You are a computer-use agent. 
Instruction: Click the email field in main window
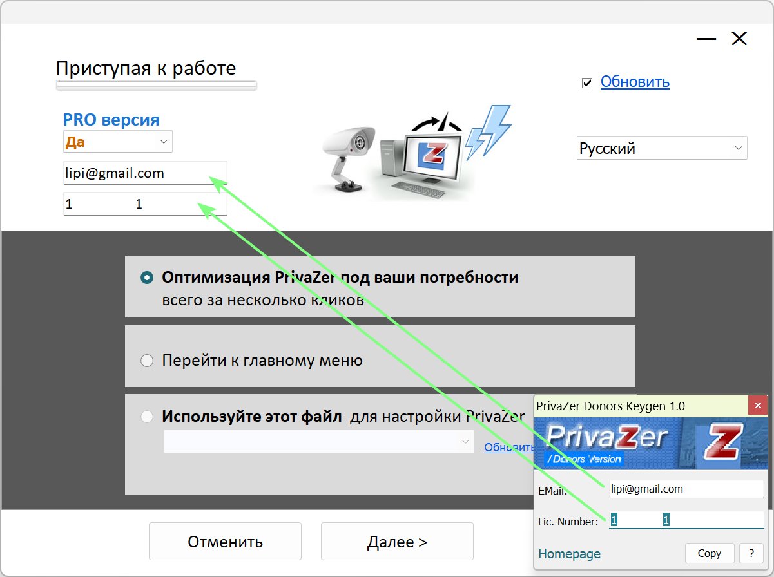pos(145,173)
